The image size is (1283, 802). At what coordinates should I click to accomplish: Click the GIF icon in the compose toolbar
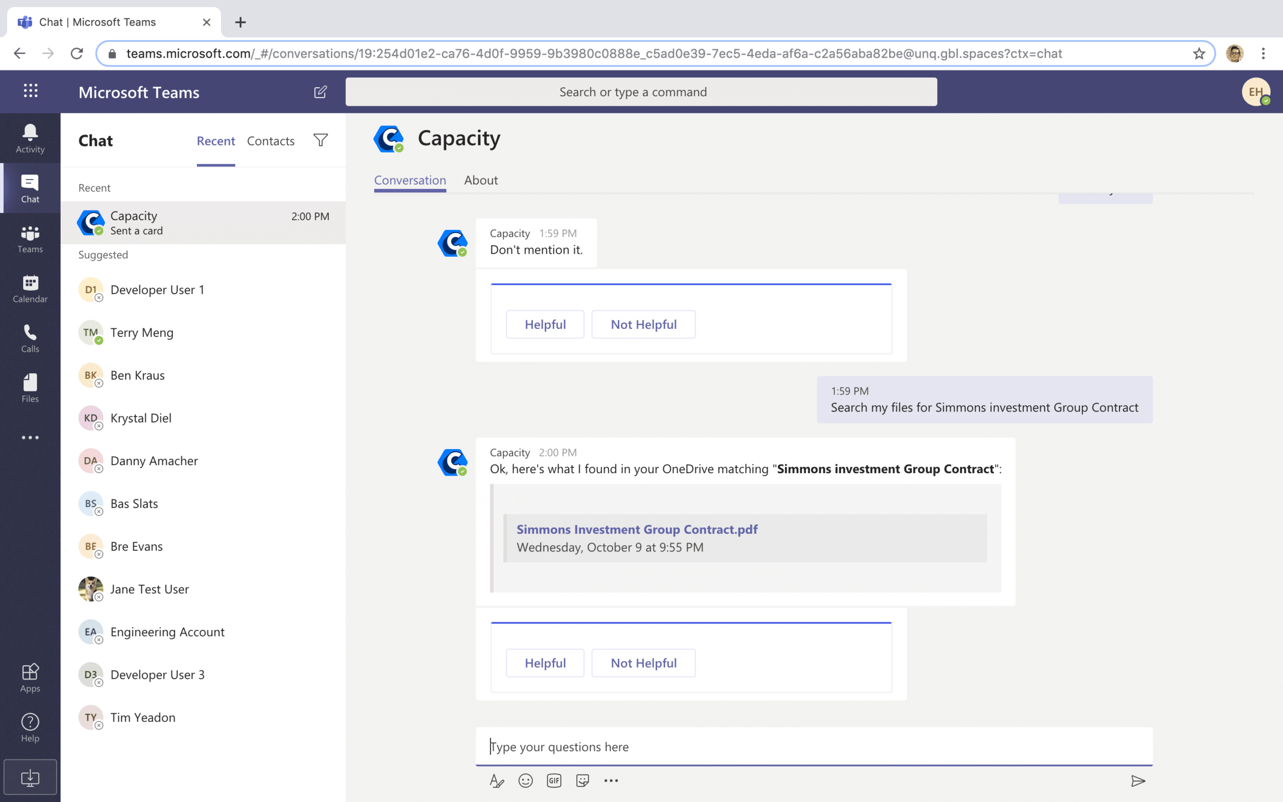[x=554, y=781]
